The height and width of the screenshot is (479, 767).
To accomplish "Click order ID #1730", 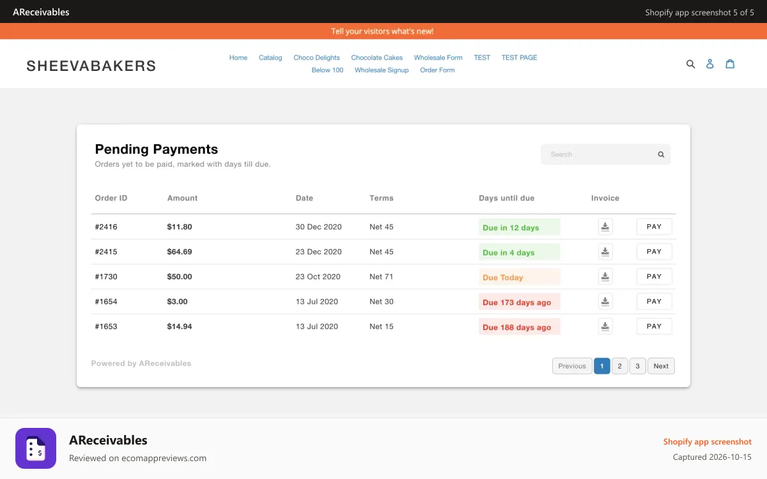I will pyautogui.click(x=106, y=277).
